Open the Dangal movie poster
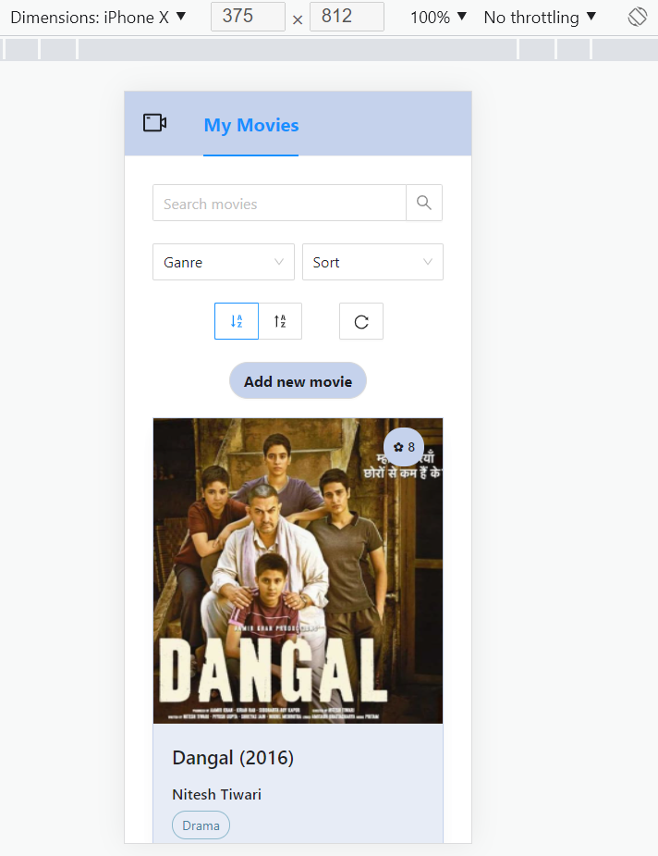This screenshot has height=856, width=658. 298,571
